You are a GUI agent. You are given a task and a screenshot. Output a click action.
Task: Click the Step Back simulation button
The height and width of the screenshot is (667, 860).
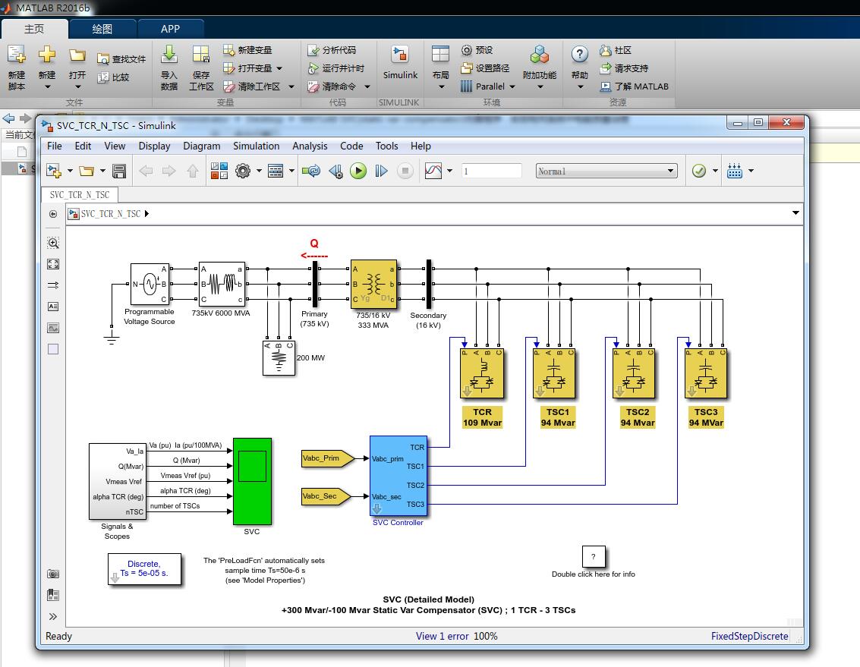coord(335,171)
